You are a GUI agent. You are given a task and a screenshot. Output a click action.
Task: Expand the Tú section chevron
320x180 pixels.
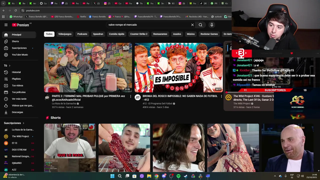[10, 65]
